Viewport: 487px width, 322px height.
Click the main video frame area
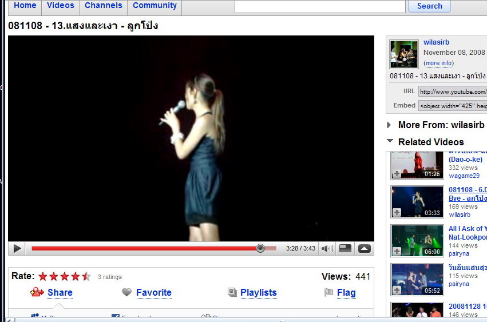coord(191,138)
